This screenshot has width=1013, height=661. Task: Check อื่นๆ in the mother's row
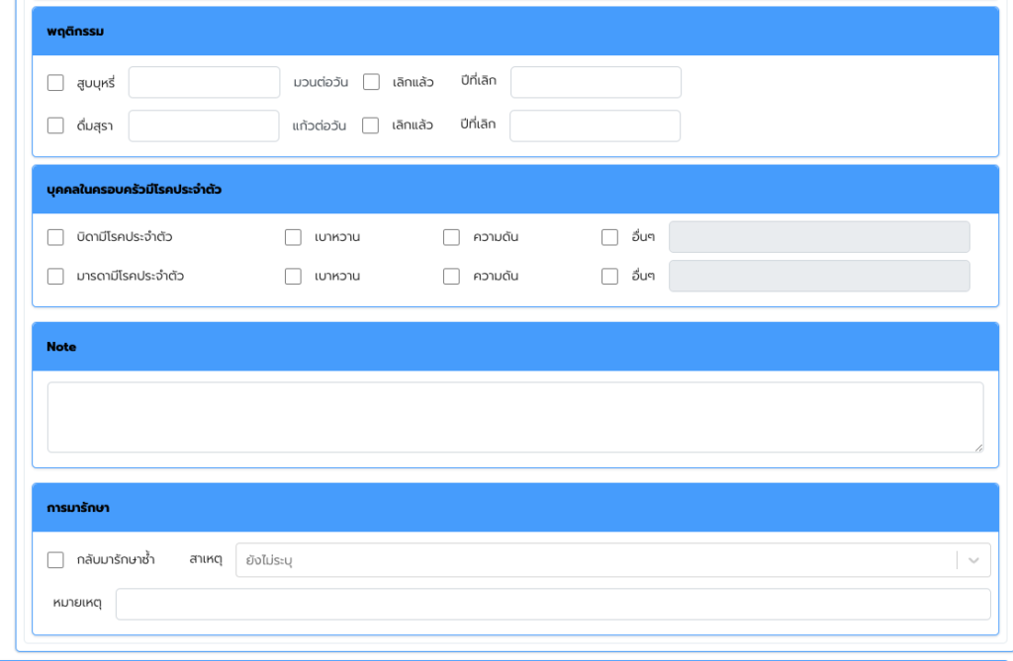pyautogui.click(x=610, y=277)
